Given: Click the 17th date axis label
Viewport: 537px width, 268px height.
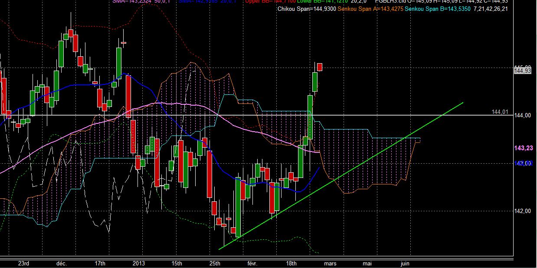Looking at the screenshot, I should click(x=100, y=263).
